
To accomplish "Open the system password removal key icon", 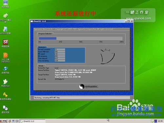I will pos(6,96).
